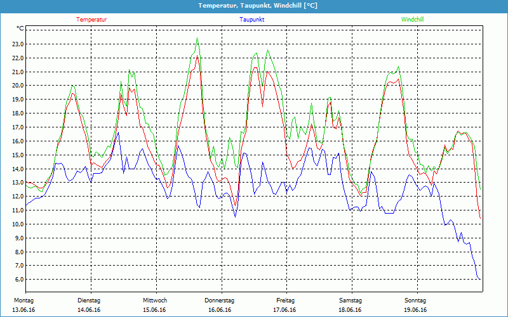This screenshot has width=508, height=317.
Task: Click the Samstag day label
Action: [x=351, y=301]
